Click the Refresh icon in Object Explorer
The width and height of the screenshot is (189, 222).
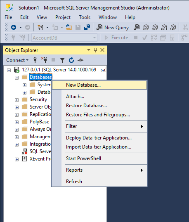71,60
